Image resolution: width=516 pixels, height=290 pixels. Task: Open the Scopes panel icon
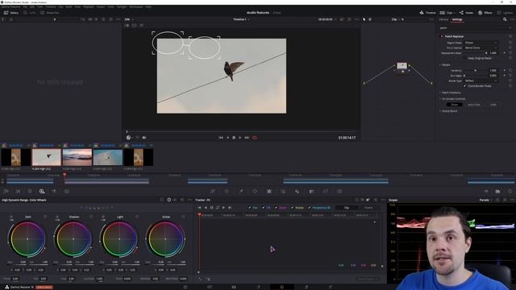[497, 191]
